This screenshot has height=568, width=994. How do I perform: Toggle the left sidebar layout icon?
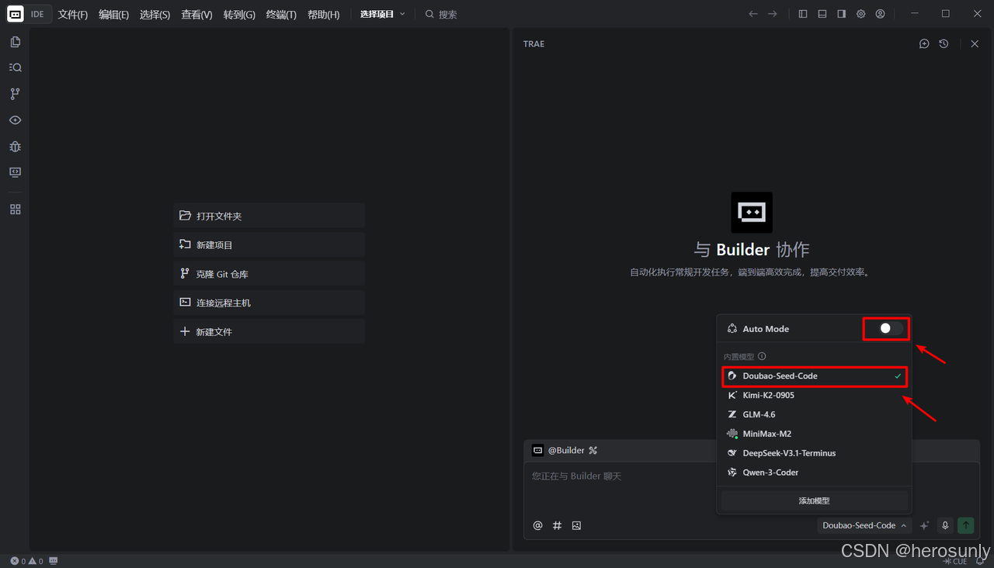(803, 14)
